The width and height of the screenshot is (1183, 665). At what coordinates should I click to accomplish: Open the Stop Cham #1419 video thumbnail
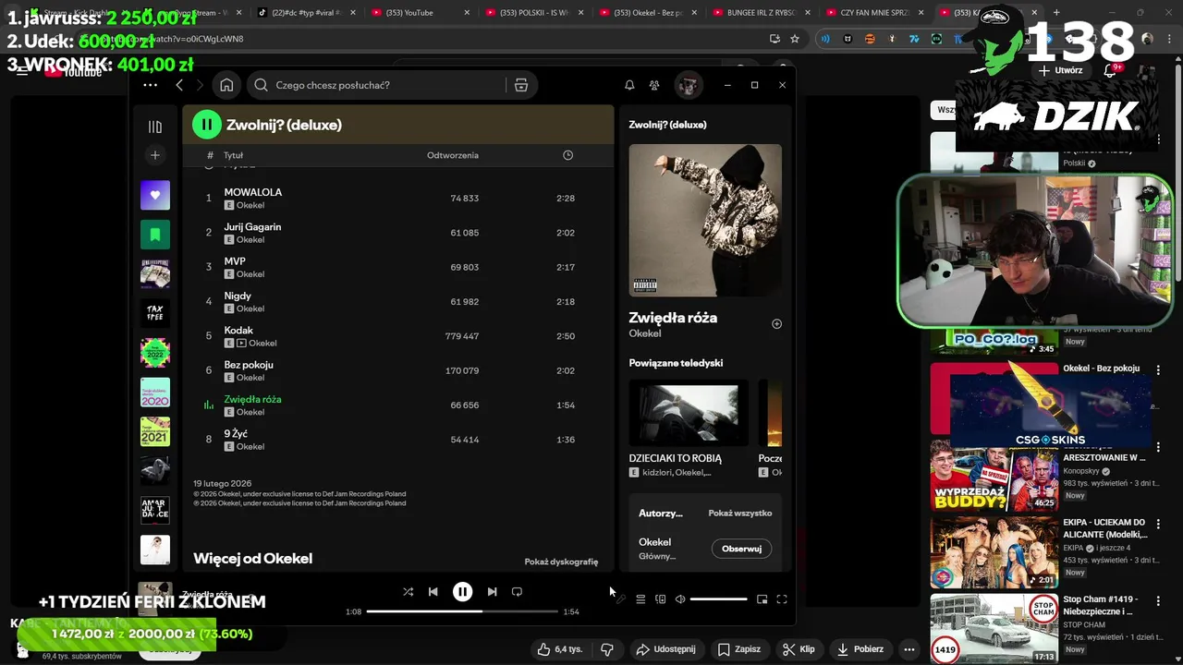click(994, 628)
